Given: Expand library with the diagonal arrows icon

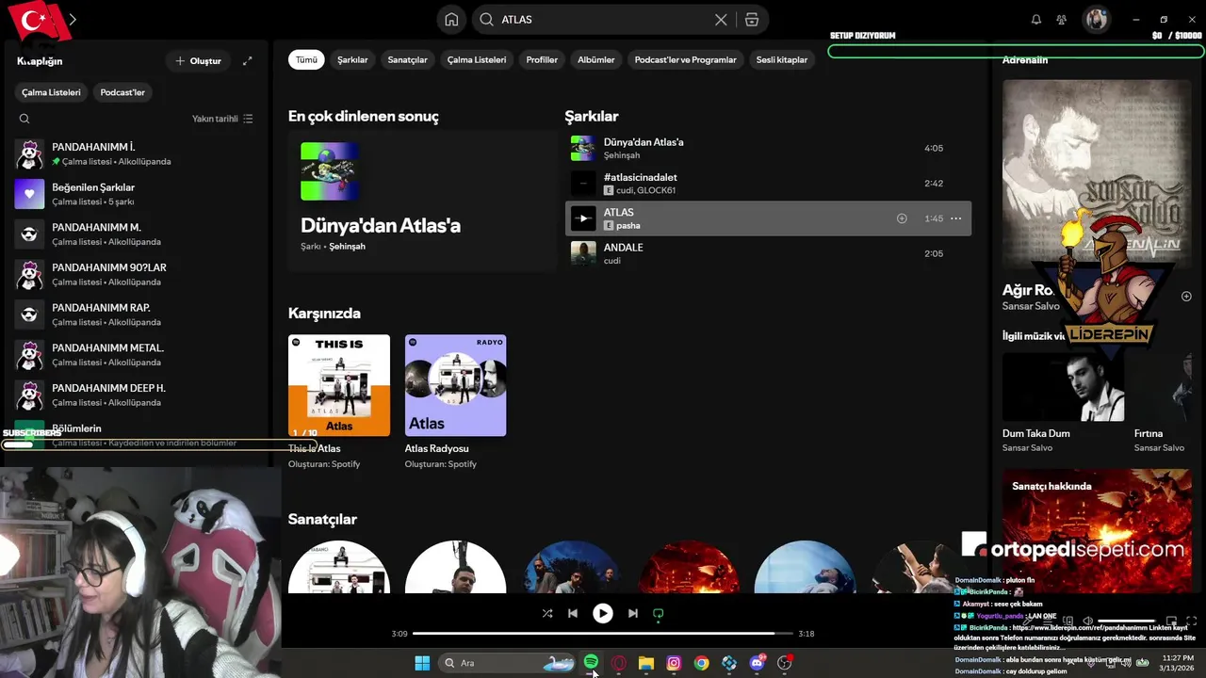Looking at the screenshot, I should click(247, 61).
